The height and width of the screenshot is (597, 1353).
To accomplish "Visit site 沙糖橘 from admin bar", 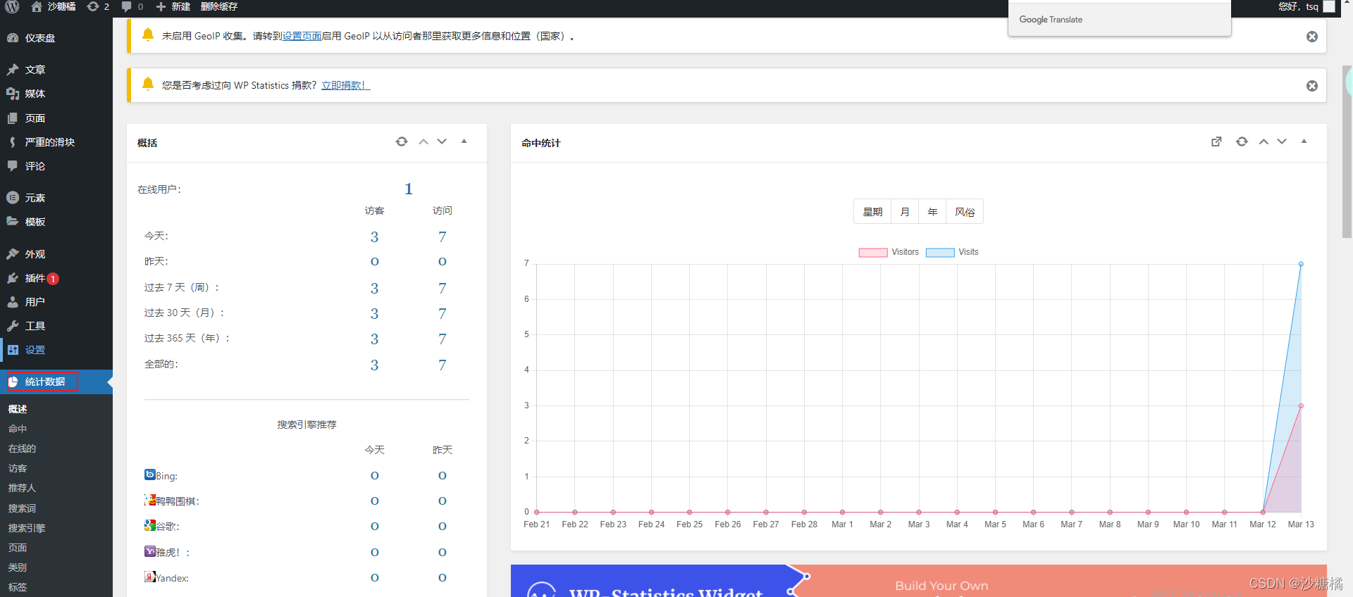I will 54,6.
